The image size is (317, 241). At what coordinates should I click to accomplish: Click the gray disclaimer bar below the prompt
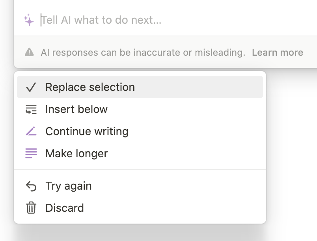pos(165,52)
